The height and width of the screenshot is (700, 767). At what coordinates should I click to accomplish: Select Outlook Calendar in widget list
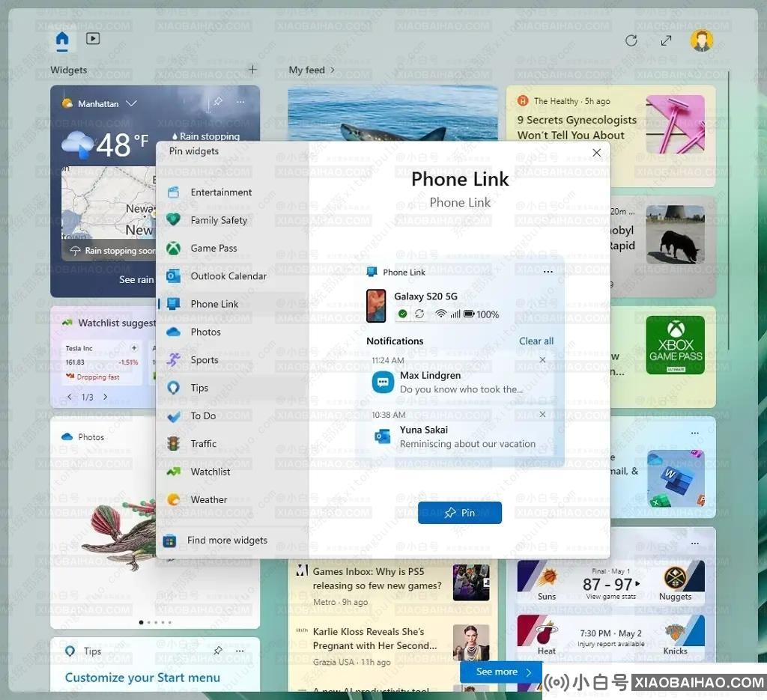coord(228,276)
